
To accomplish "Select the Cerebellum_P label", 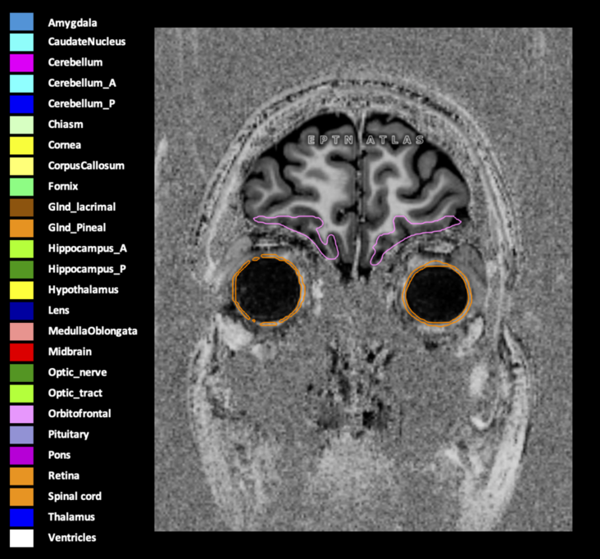I will coord(81,104).
